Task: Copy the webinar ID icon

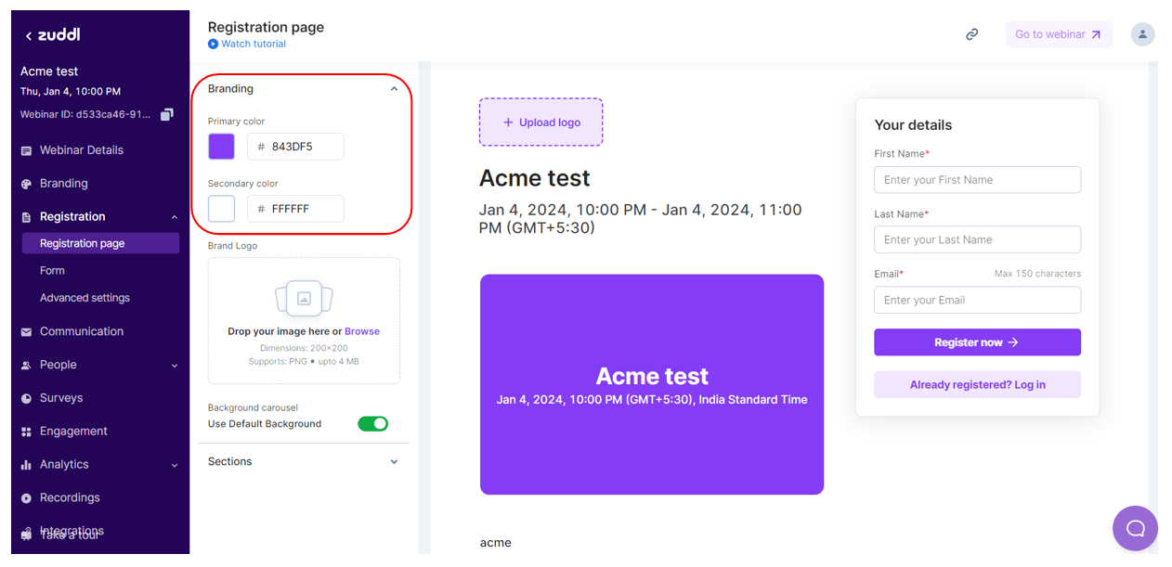Action: pos(167,114)
